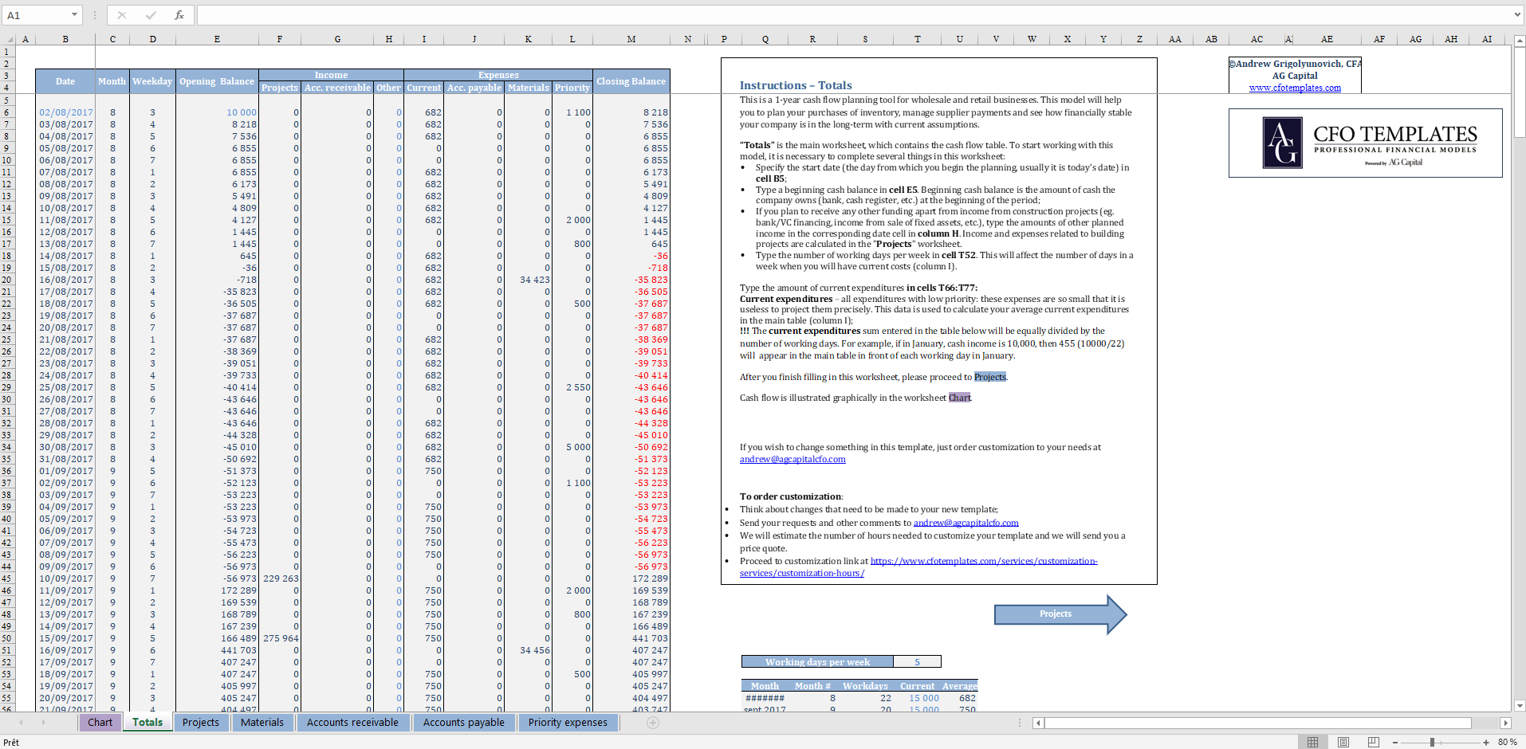This screenshot has width=1526, height=749.
Task: Click the Expenses merged header cell
Action: coord(498,75)
